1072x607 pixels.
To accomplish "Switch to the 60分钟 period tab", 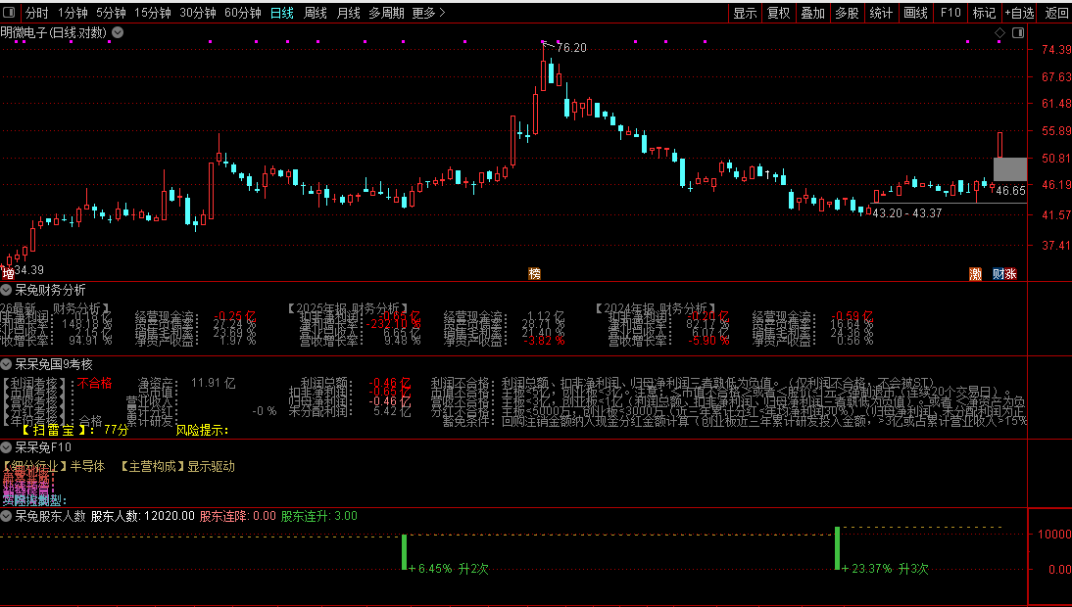I will click(x=243, y=13).
